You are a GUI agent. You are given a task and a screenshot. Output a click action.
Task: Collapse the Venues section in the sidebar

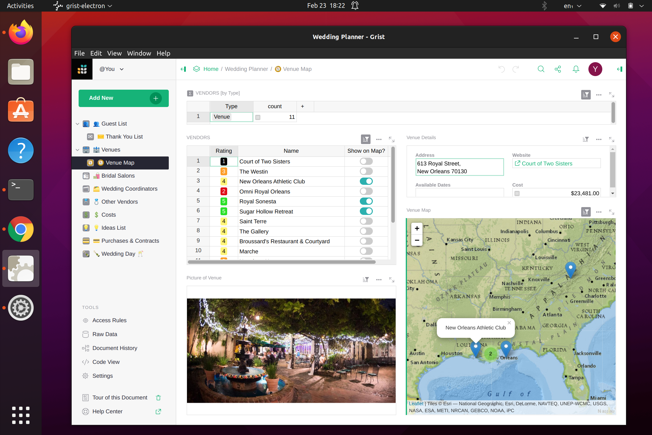pyautogui.click(x=77, y=150)
